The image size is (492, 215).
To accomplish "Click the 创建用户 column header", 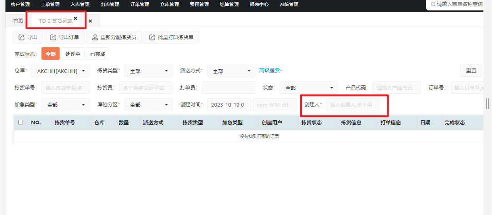I will (x=272, y=122).
